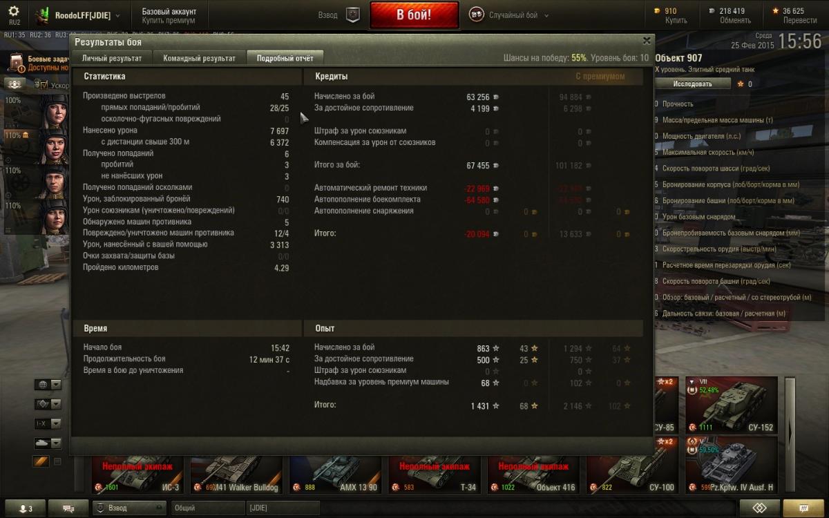Click the diamonds referral icon button
Screen dimensions: 829x518
coord(759,508)
